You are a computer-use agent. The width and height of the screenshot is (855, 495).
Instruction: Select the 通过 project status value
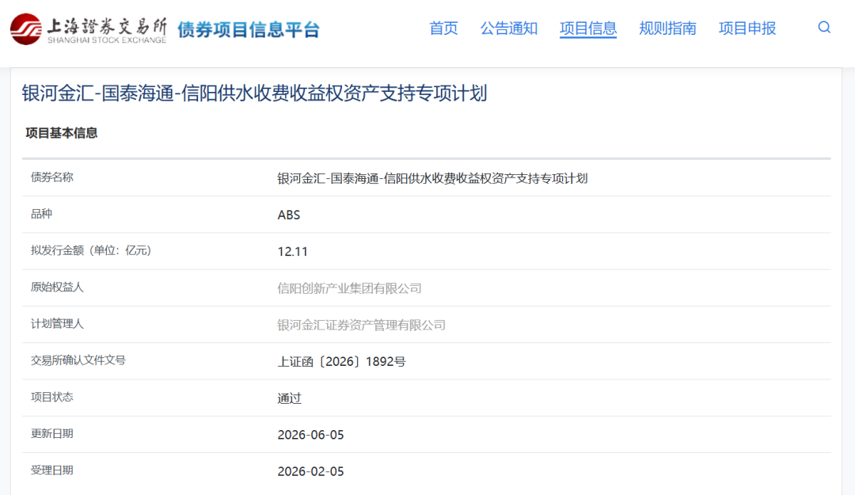coord(290,398)
